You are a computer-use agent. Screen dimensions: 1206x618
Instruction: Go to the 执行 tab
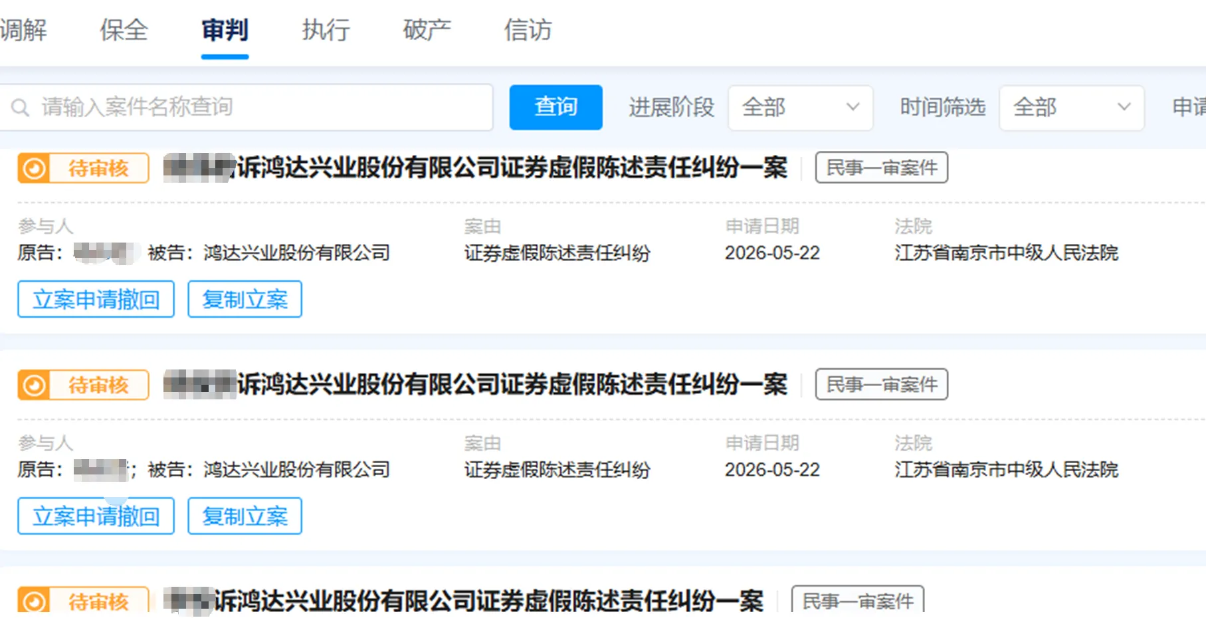[x=326, y=30]
